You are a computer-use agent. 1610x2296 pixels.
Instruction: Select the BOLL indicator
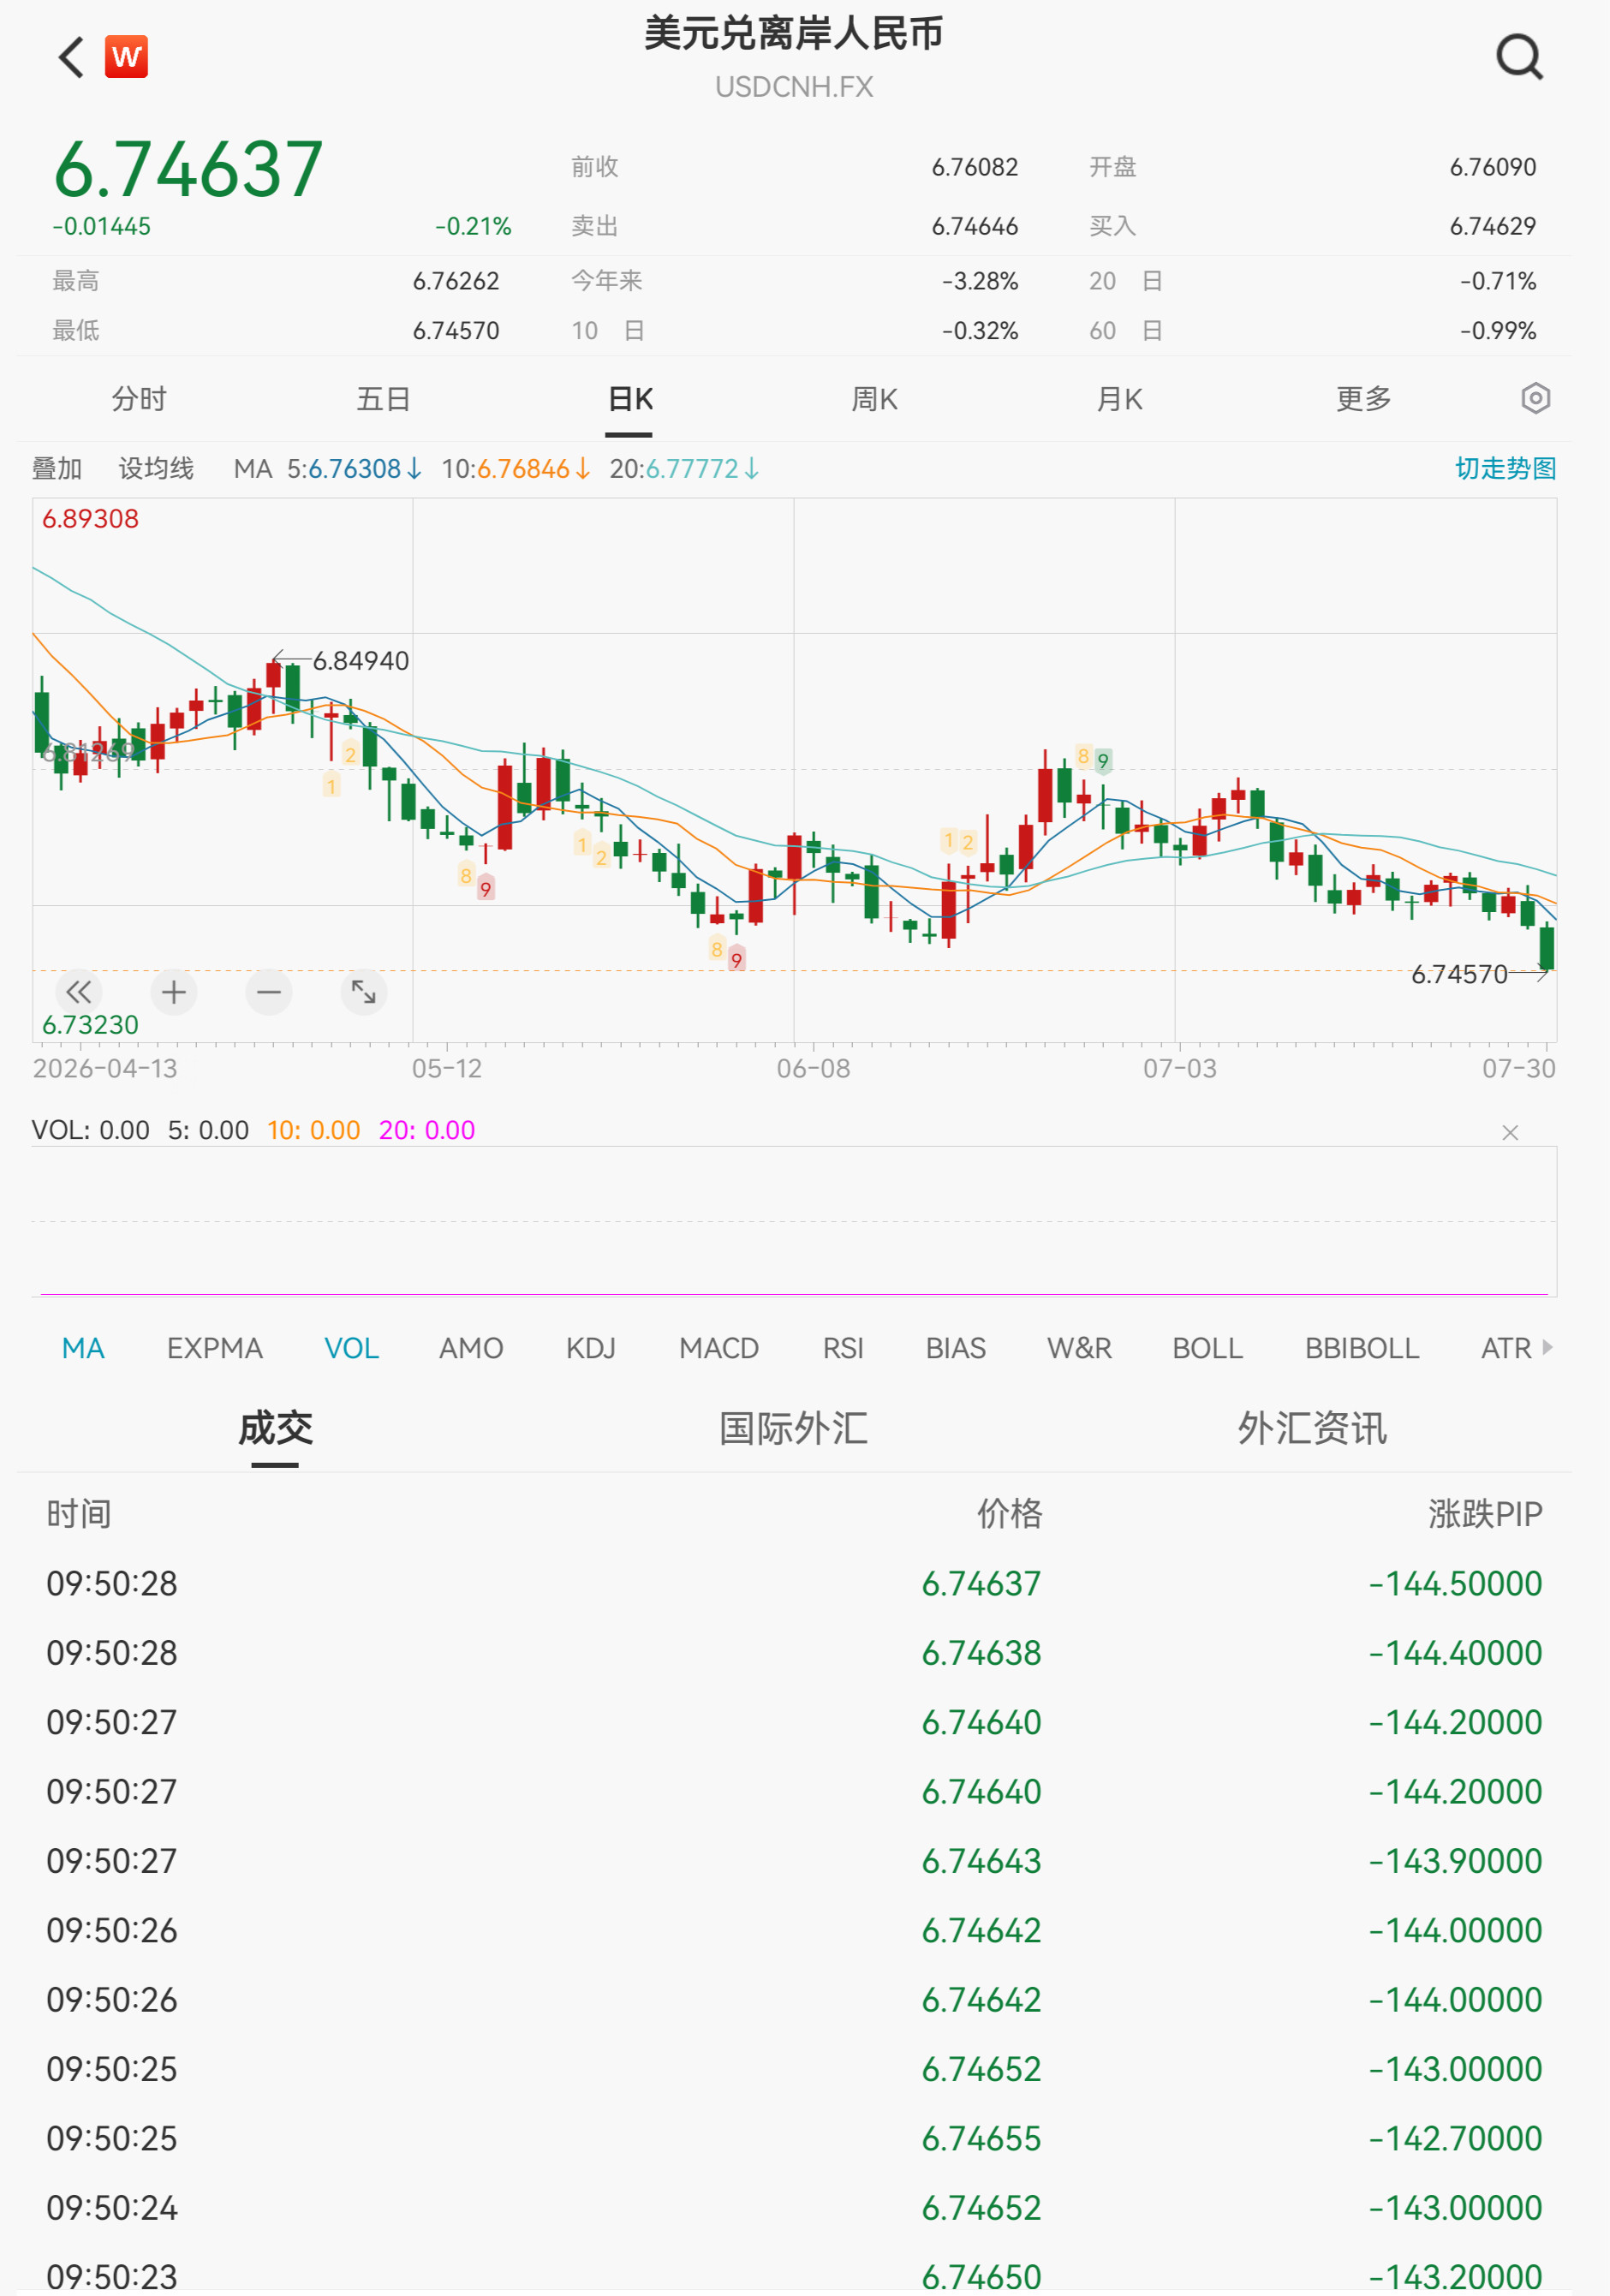click(x=1208, y=1348)
